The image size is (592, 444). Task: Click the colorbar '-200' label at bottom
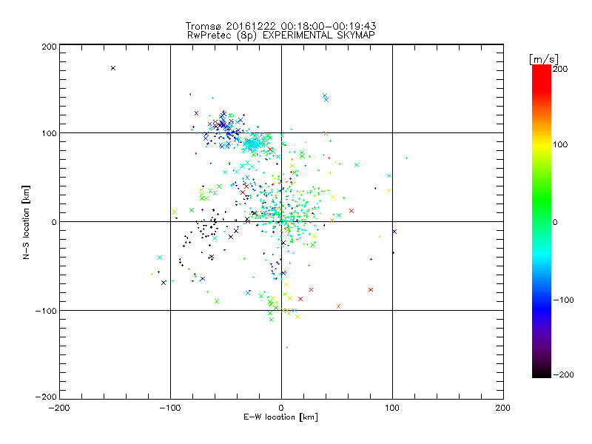click(563, 374)
